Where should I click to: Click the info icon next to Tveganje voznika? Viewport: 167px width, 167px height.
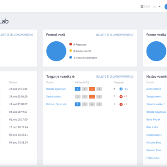coord(73,76)
